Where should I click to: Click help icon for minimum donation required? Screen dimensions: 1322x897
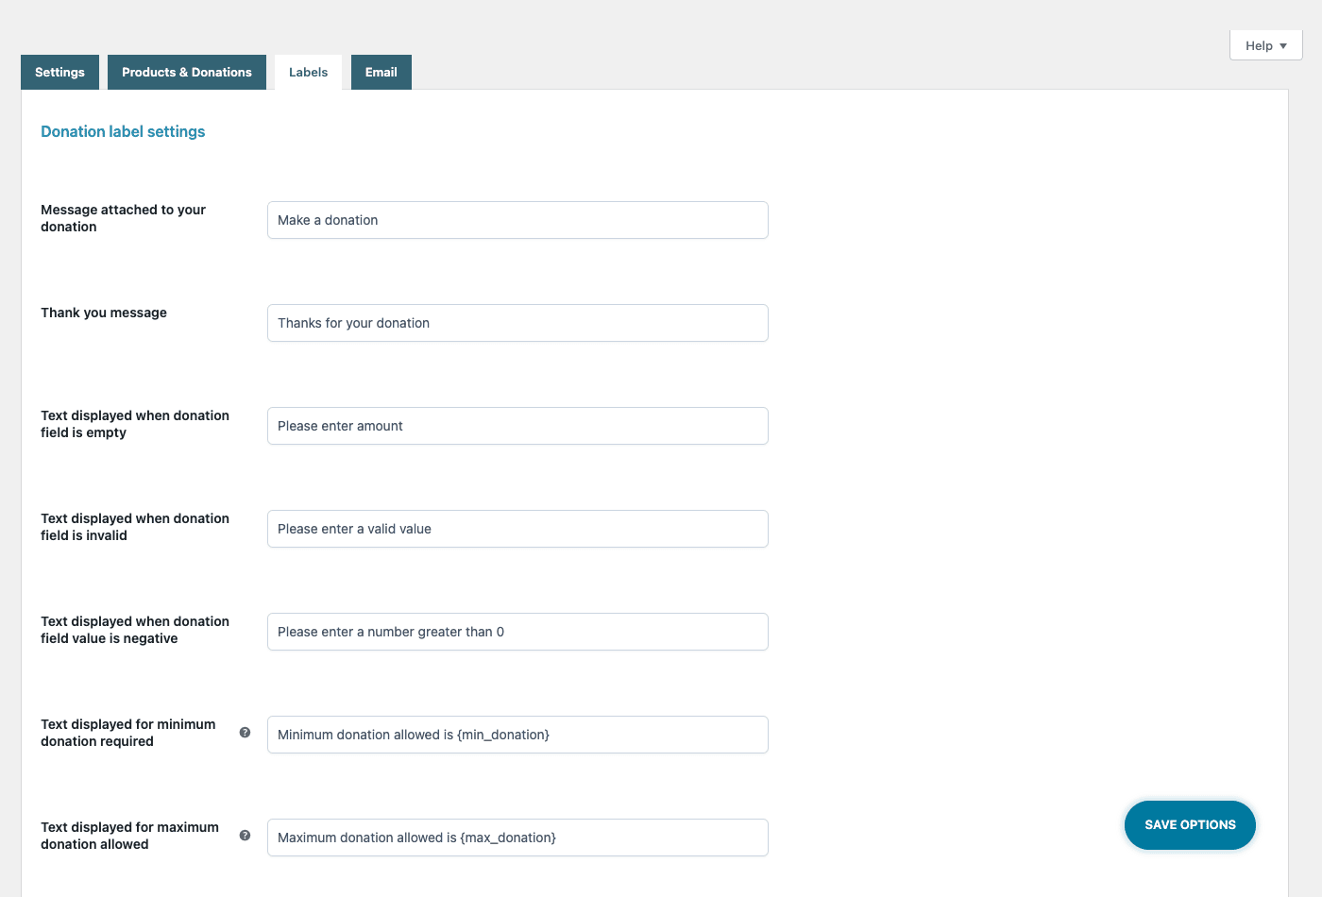[245, 733]
